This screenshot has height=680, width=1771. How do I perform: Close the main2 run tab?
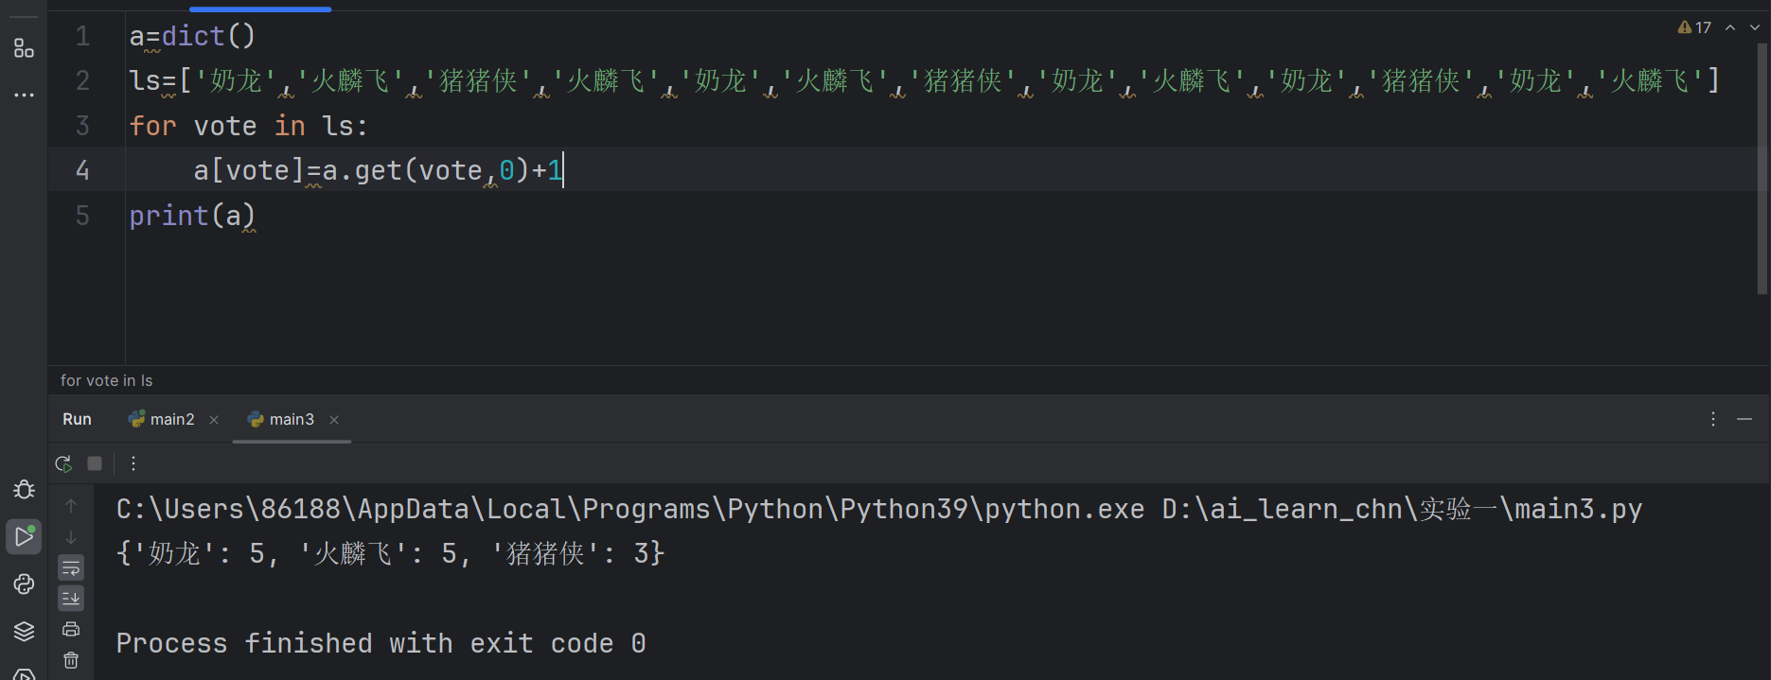pos(214,420)
